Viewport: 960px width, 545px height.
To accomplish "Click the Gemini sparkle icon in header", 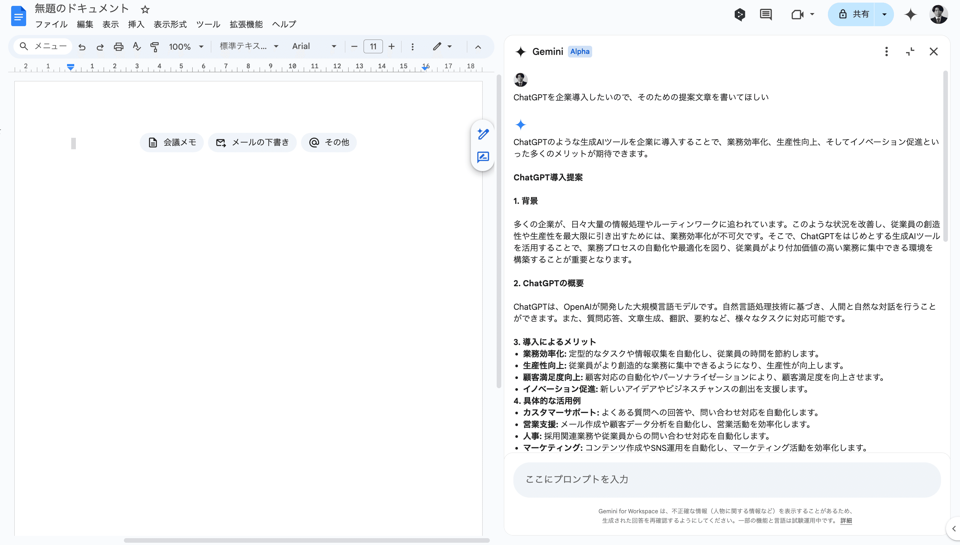I will 911,15.
